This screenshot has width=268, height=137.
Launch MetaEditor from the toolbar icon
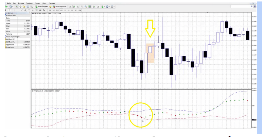point(50,7)
